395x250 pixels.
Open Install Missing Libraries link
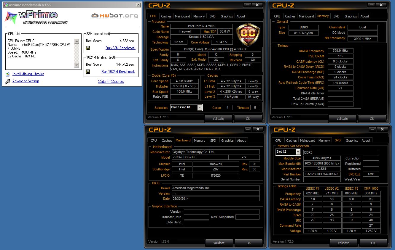[x=28, y=74]
